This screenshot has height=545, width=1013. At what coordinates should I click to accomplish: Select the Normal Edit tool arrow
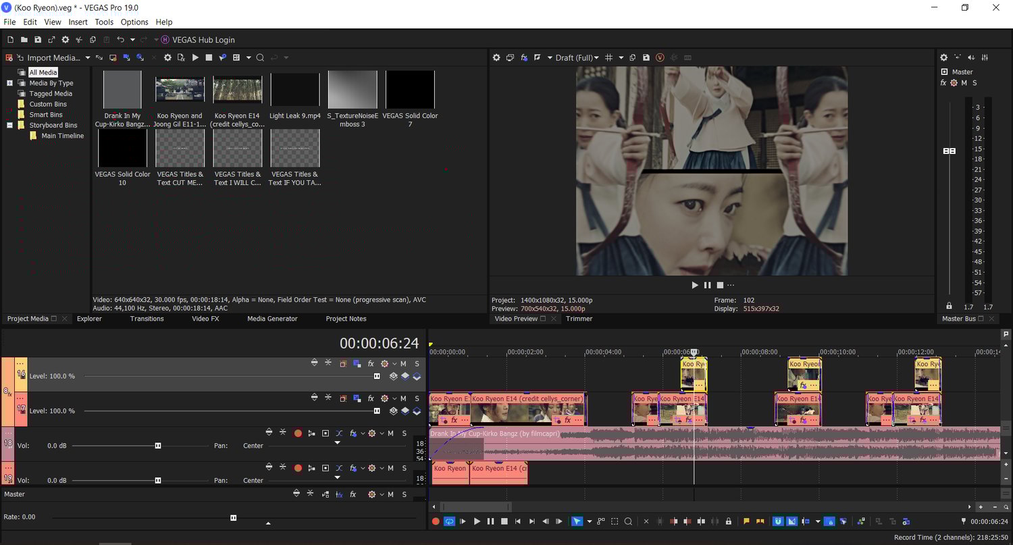click(577, 521)
